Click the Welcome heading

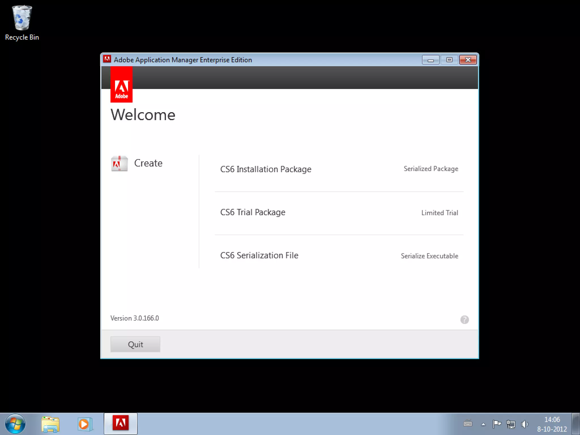point(143,115)
